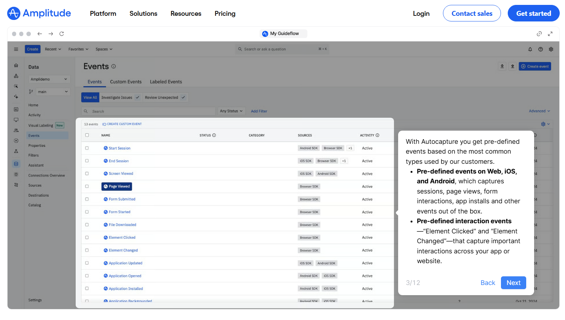
Task: Open the settings gear in top bar
Action: point(551,49)
